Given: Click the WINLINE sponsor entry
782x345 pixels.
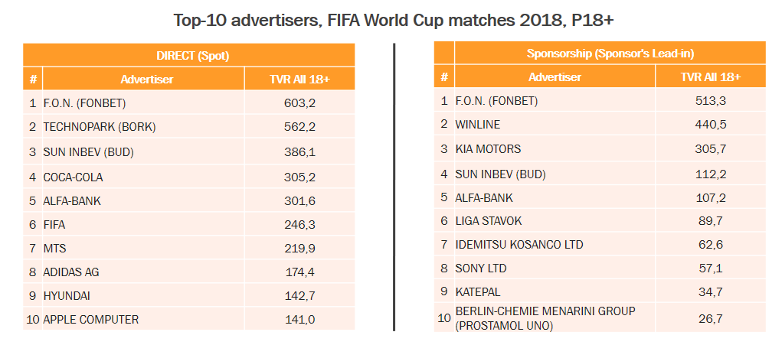Looking at the screenshot, I should click(478, 123).
